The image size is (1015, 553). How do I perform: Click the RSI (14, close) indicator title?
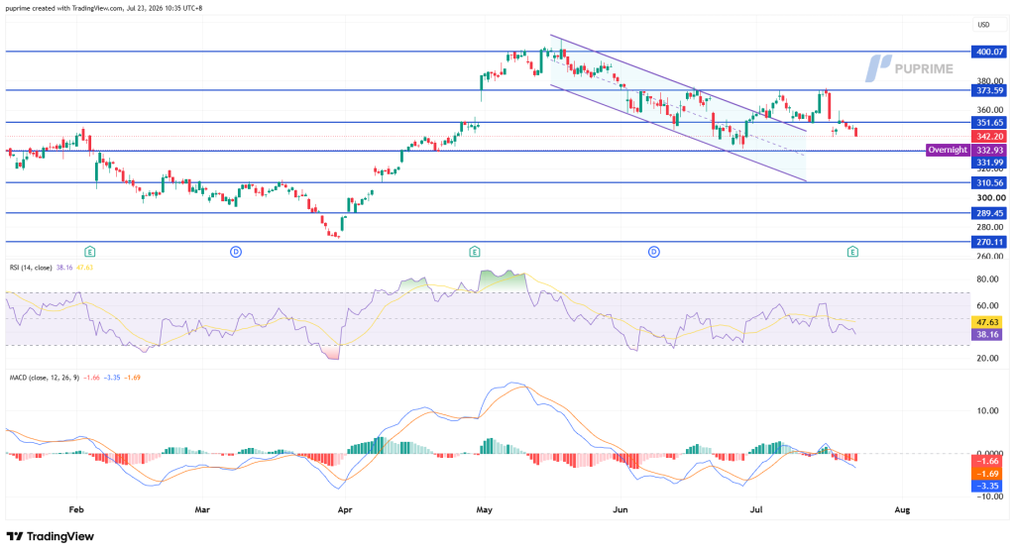click(31, 268)
